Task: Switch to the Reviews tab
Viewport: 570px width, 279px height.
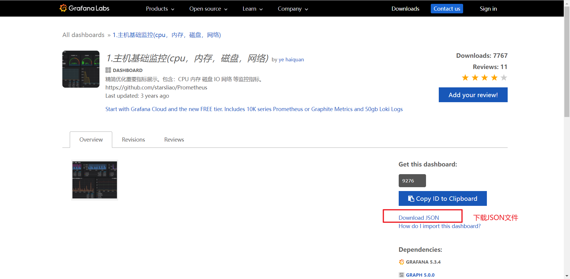Action: [174, 139]
